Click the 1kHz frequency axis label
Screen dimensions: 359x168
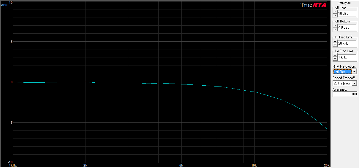(x=12, y=165)
